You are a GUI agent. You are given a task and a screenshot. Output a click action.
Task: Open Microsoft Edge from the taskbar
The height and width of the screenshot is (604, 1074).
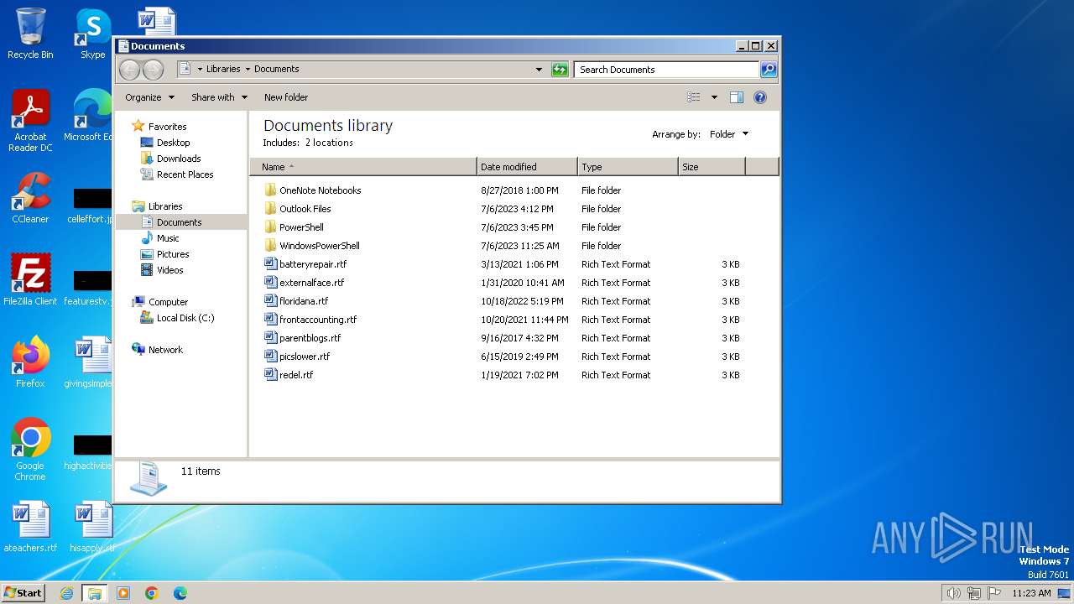[x=180, y=593]
